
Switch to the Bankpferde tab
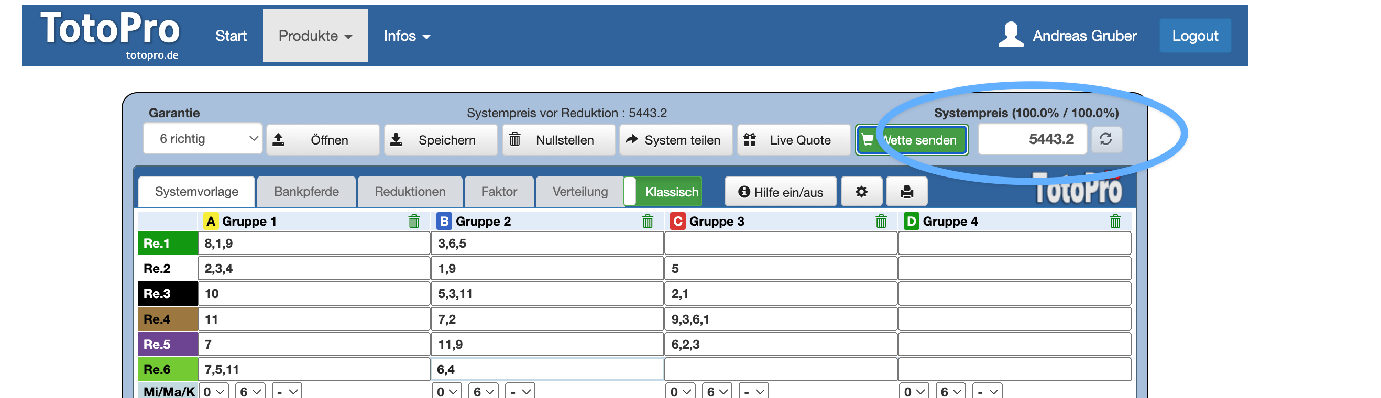click(x=306, y=192)
